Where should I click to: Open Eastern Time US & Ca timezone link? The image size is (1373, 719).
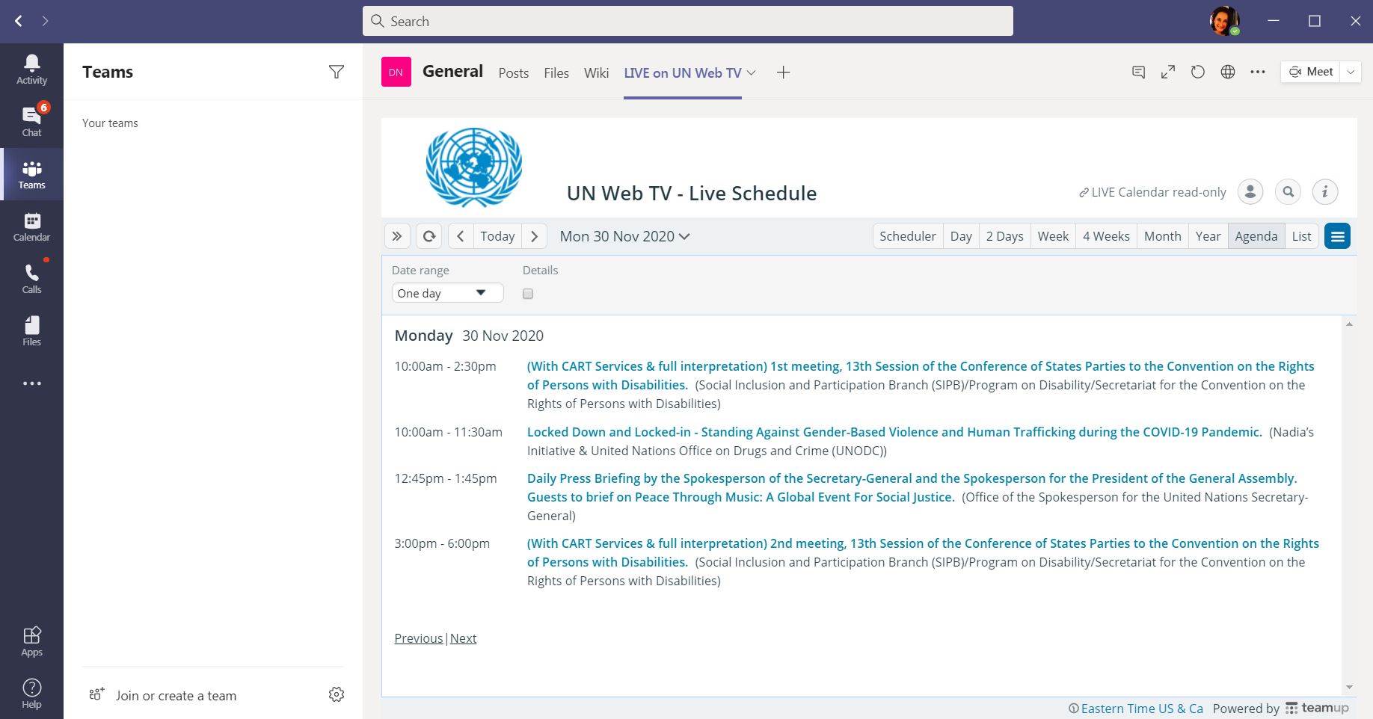pyautogui.click(x=1141, y=708)
